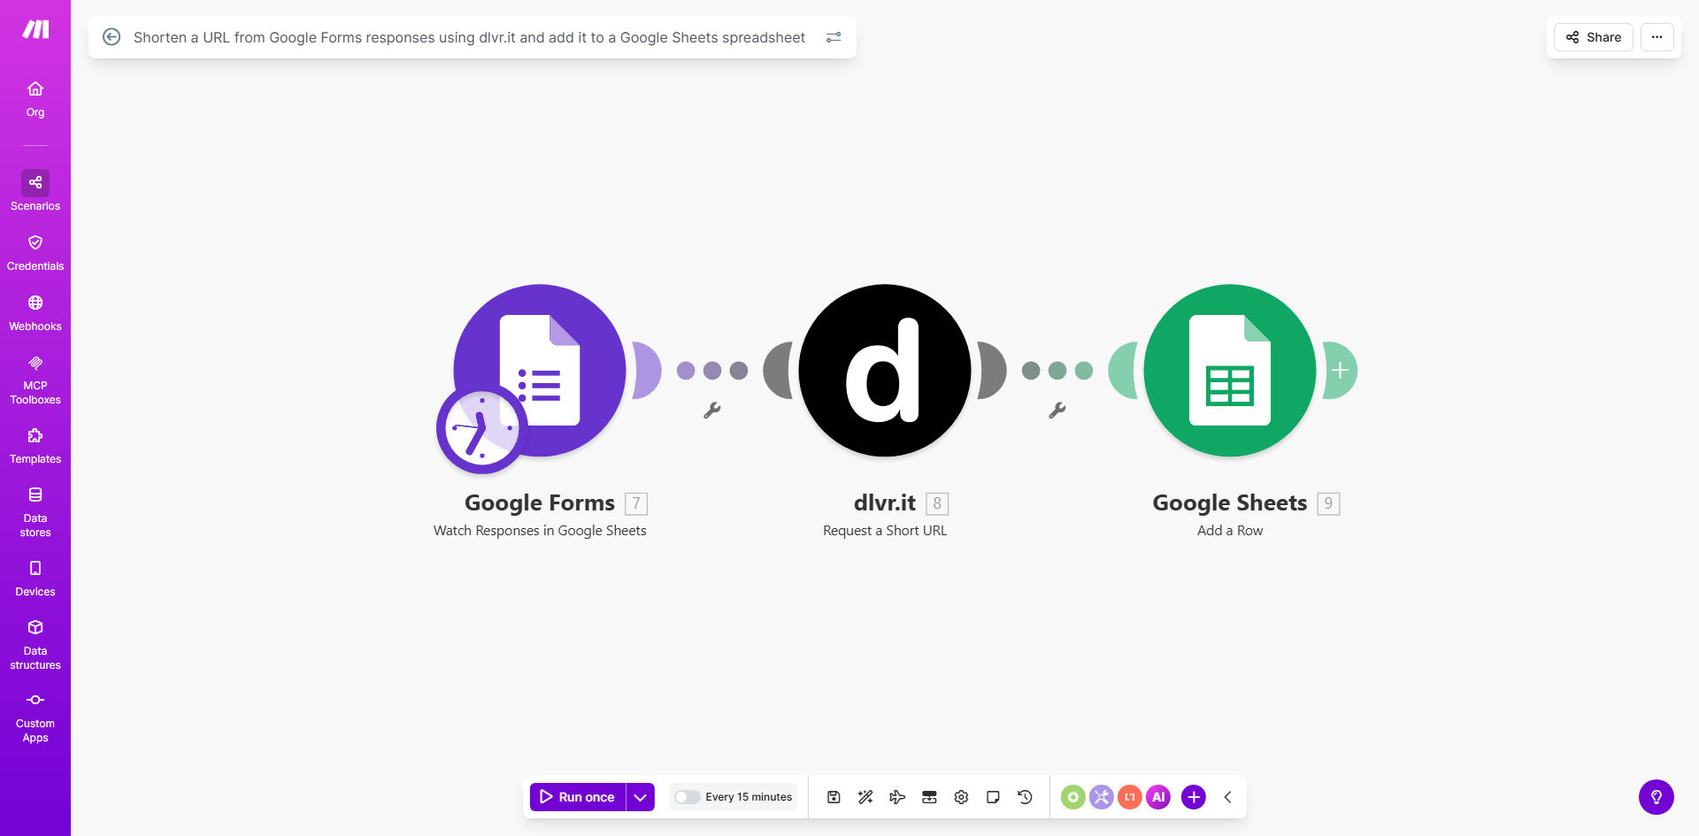
Task: Open Custom Apps section
Action: point(35,717)
